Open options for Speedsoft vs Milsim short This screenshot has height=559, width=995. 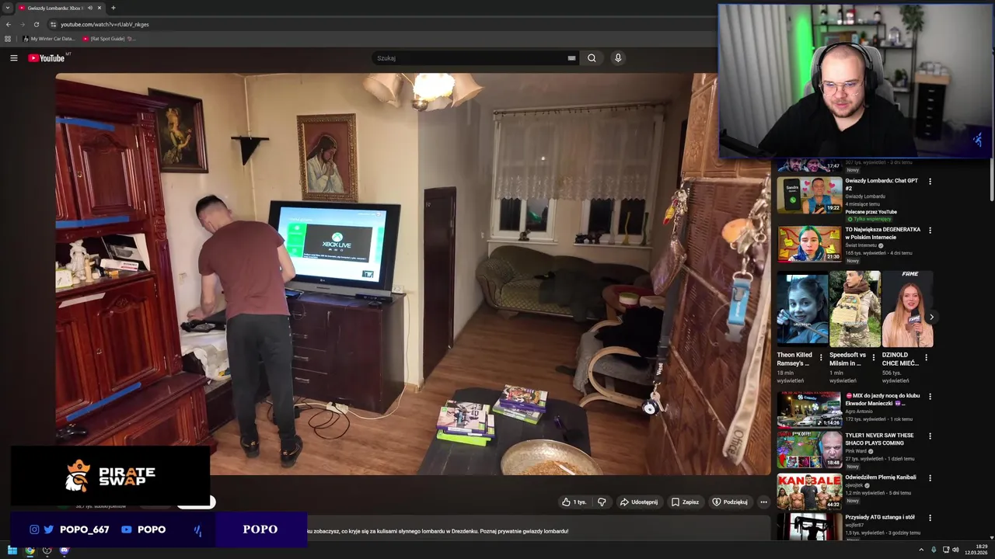point(873,358)
